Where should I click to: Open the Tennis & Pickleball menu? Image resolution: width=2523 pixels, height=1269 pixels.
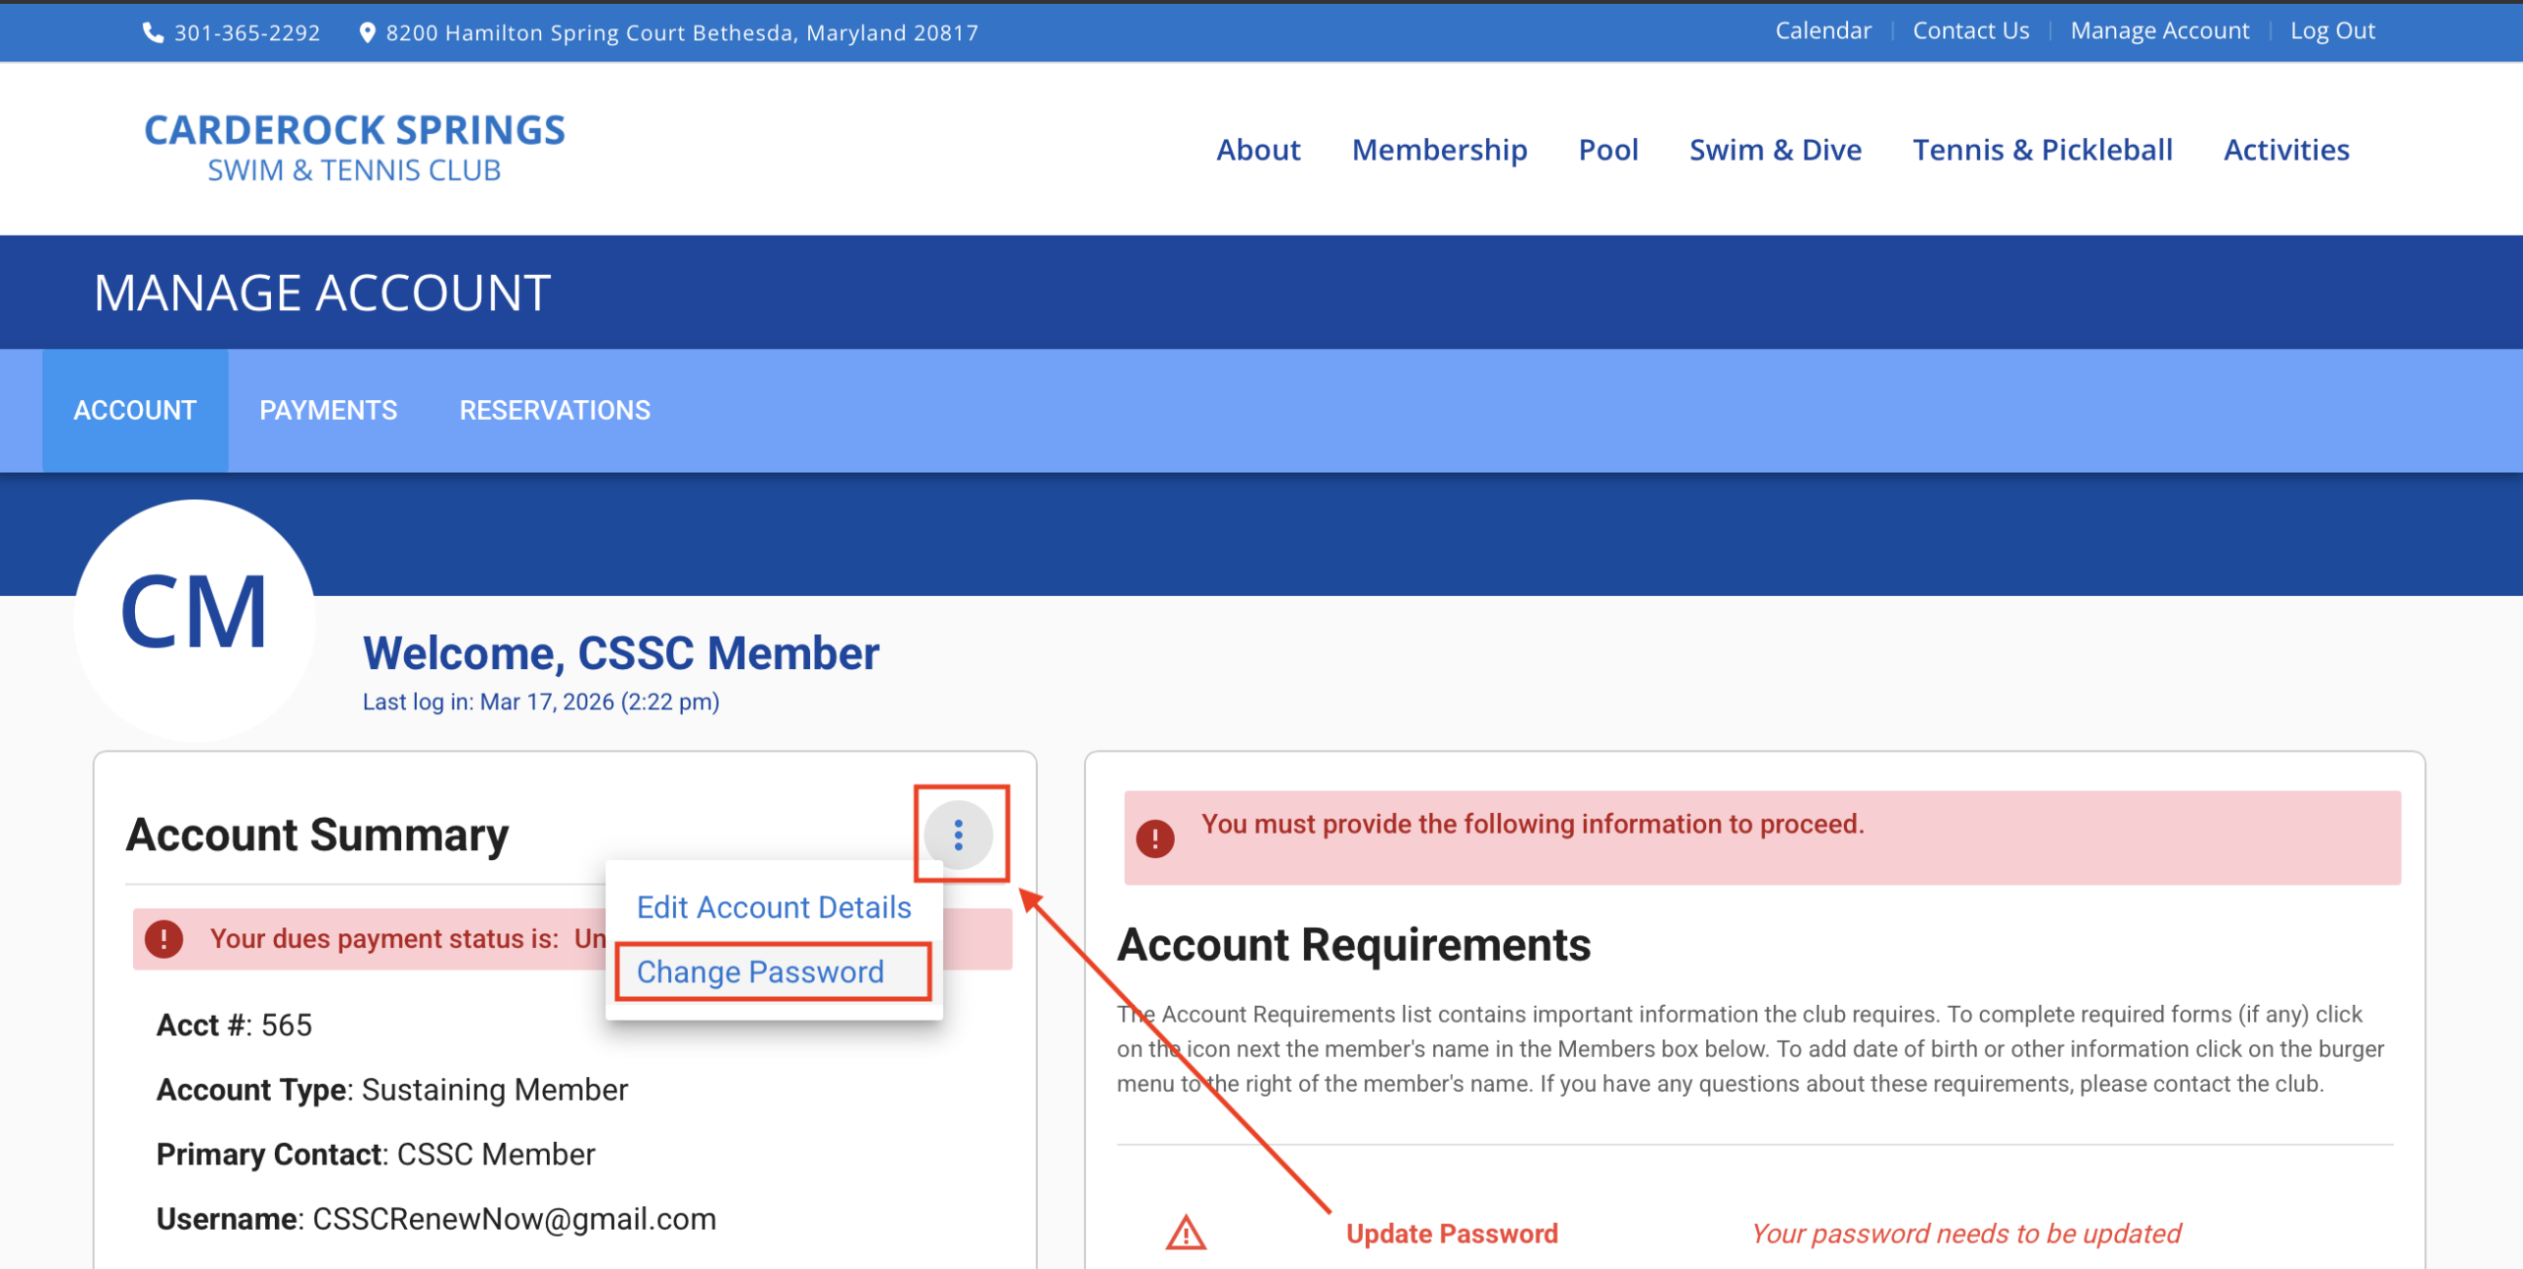2042,150
